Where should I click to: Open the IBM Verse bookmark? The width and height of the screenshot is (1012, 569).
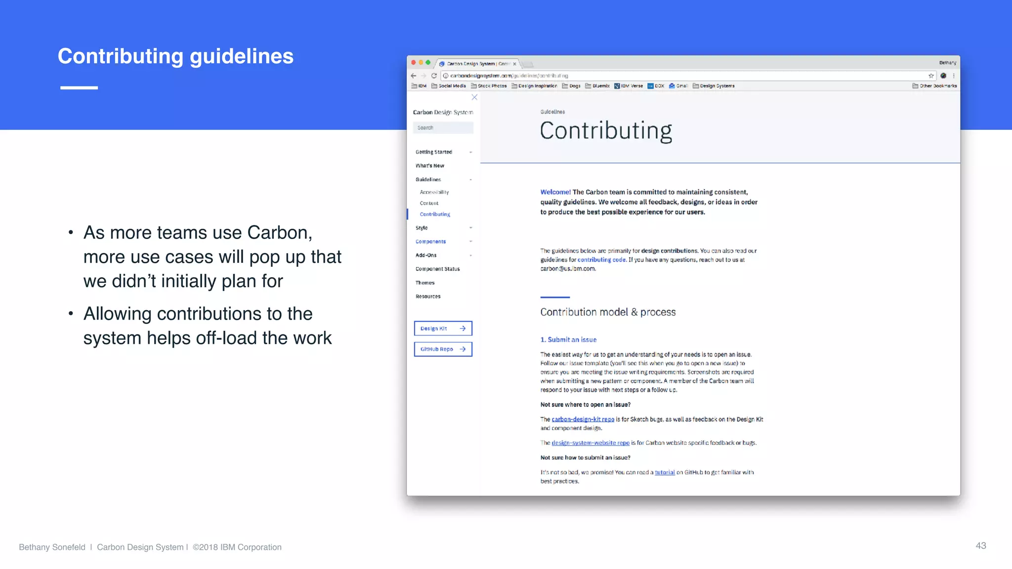pyautogui.click(x=629, y=86)
